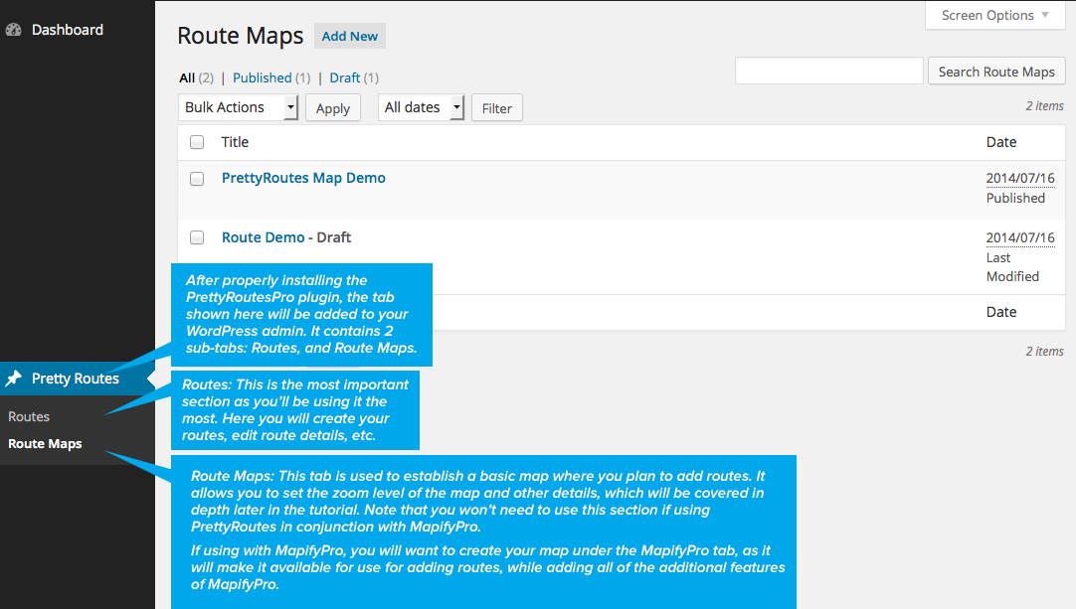This screenshot has height=609, width=1076.
Task: Show only Published route maps
Action: pos(263,77)
